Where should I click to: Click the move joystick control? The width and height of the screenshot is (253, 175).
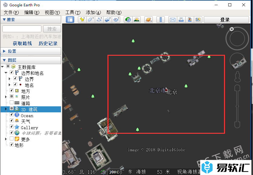(237, 61)
